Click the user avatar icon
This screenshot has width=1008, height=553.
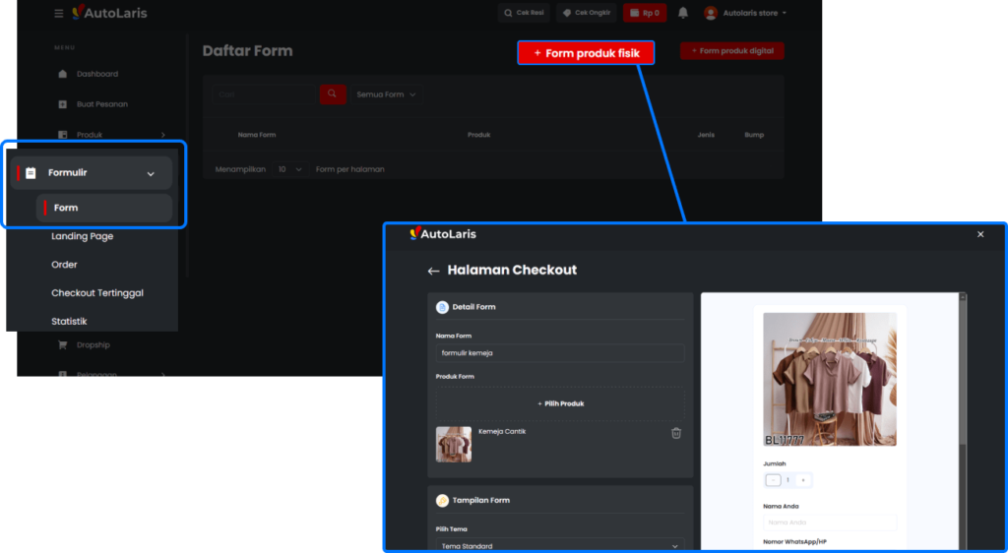click(711, 13)
